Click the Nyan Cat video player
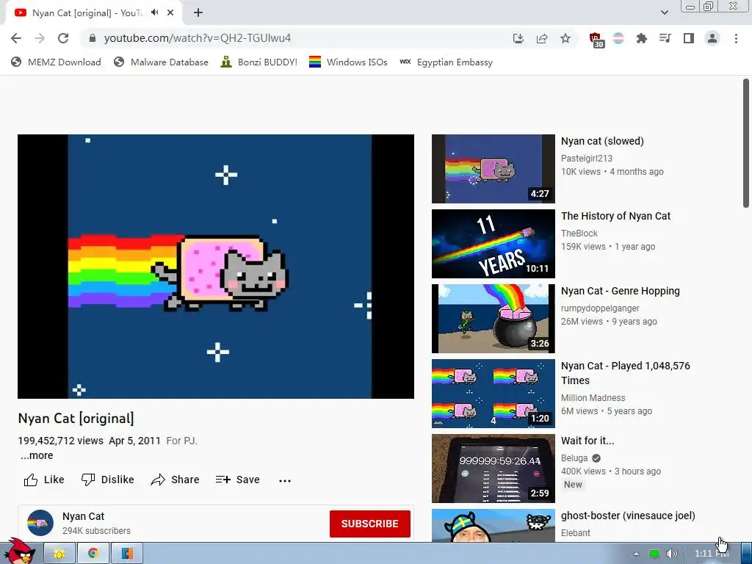 [x=216, y=266]
